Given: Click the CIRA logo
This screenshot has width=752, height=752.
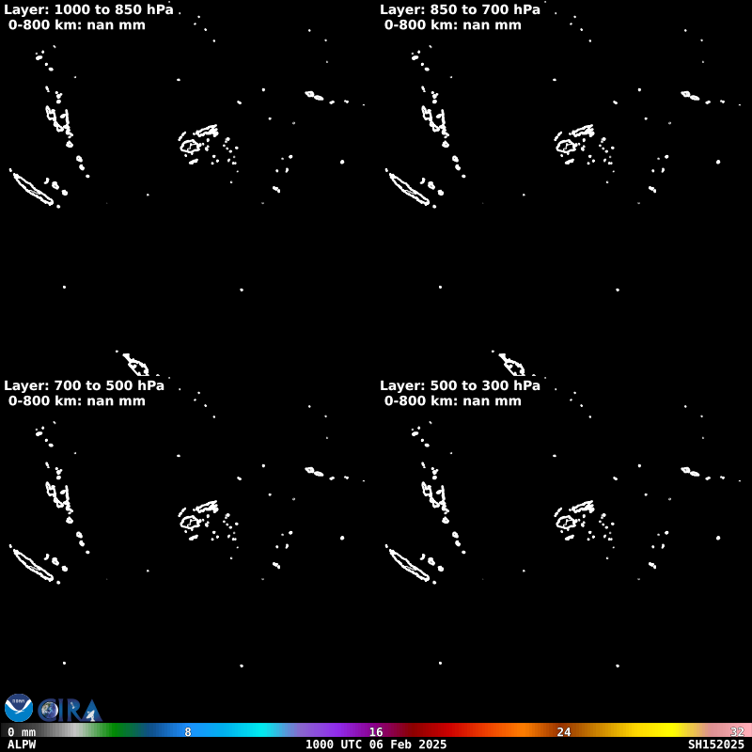Looking at the screenshot, I should (x=70, y=711).
